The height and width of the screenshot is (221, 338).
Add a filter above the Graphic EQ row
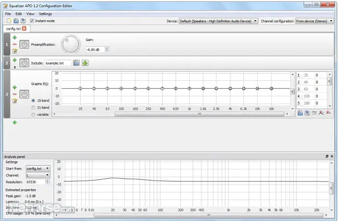[14, 88]
